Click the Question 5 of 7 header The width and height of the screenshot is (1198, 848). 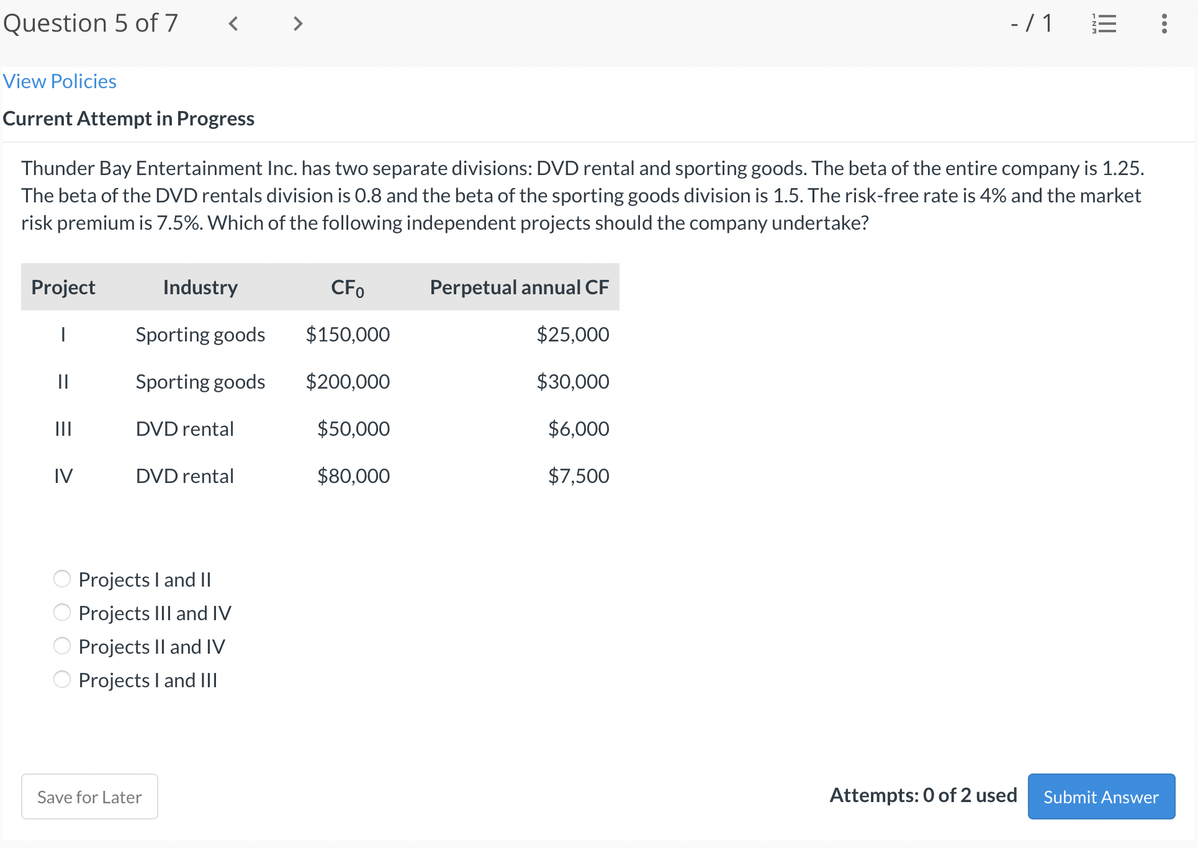[91, 24]
